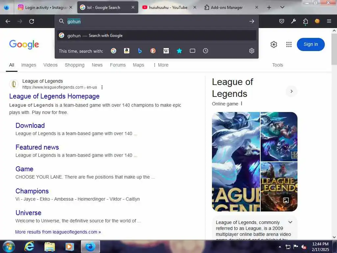The height and width of the screenshot is (253, 337).
Task: Click the cookie extension icon
Action: pos(317,21)
